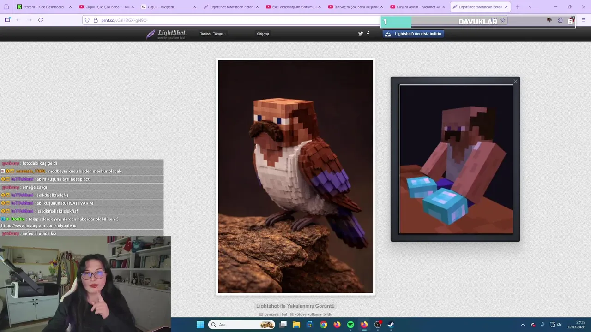Click the pixelated figure preview image
Screen dimensions: 591x332
coord(456,159)
